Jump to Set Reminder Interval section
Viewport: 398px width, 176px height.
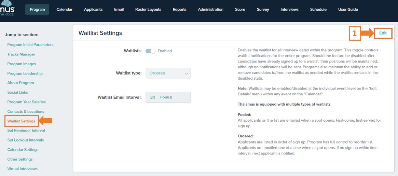(x=26, y=131)
